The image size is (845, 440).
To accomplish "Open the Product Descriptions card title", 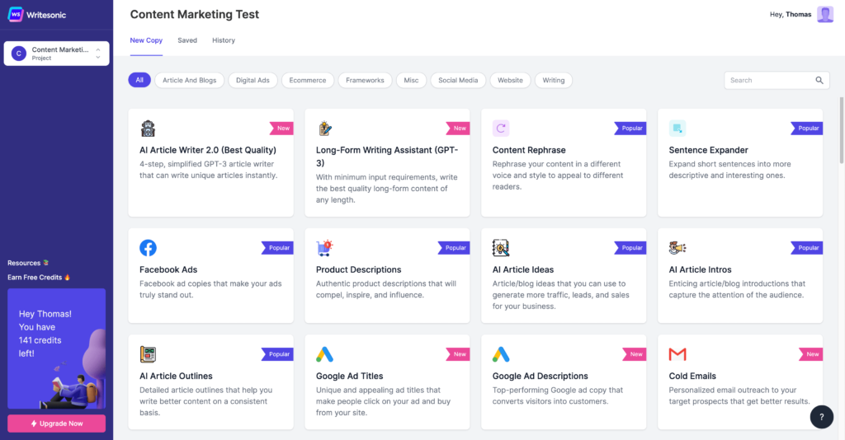I will [358, 269].
